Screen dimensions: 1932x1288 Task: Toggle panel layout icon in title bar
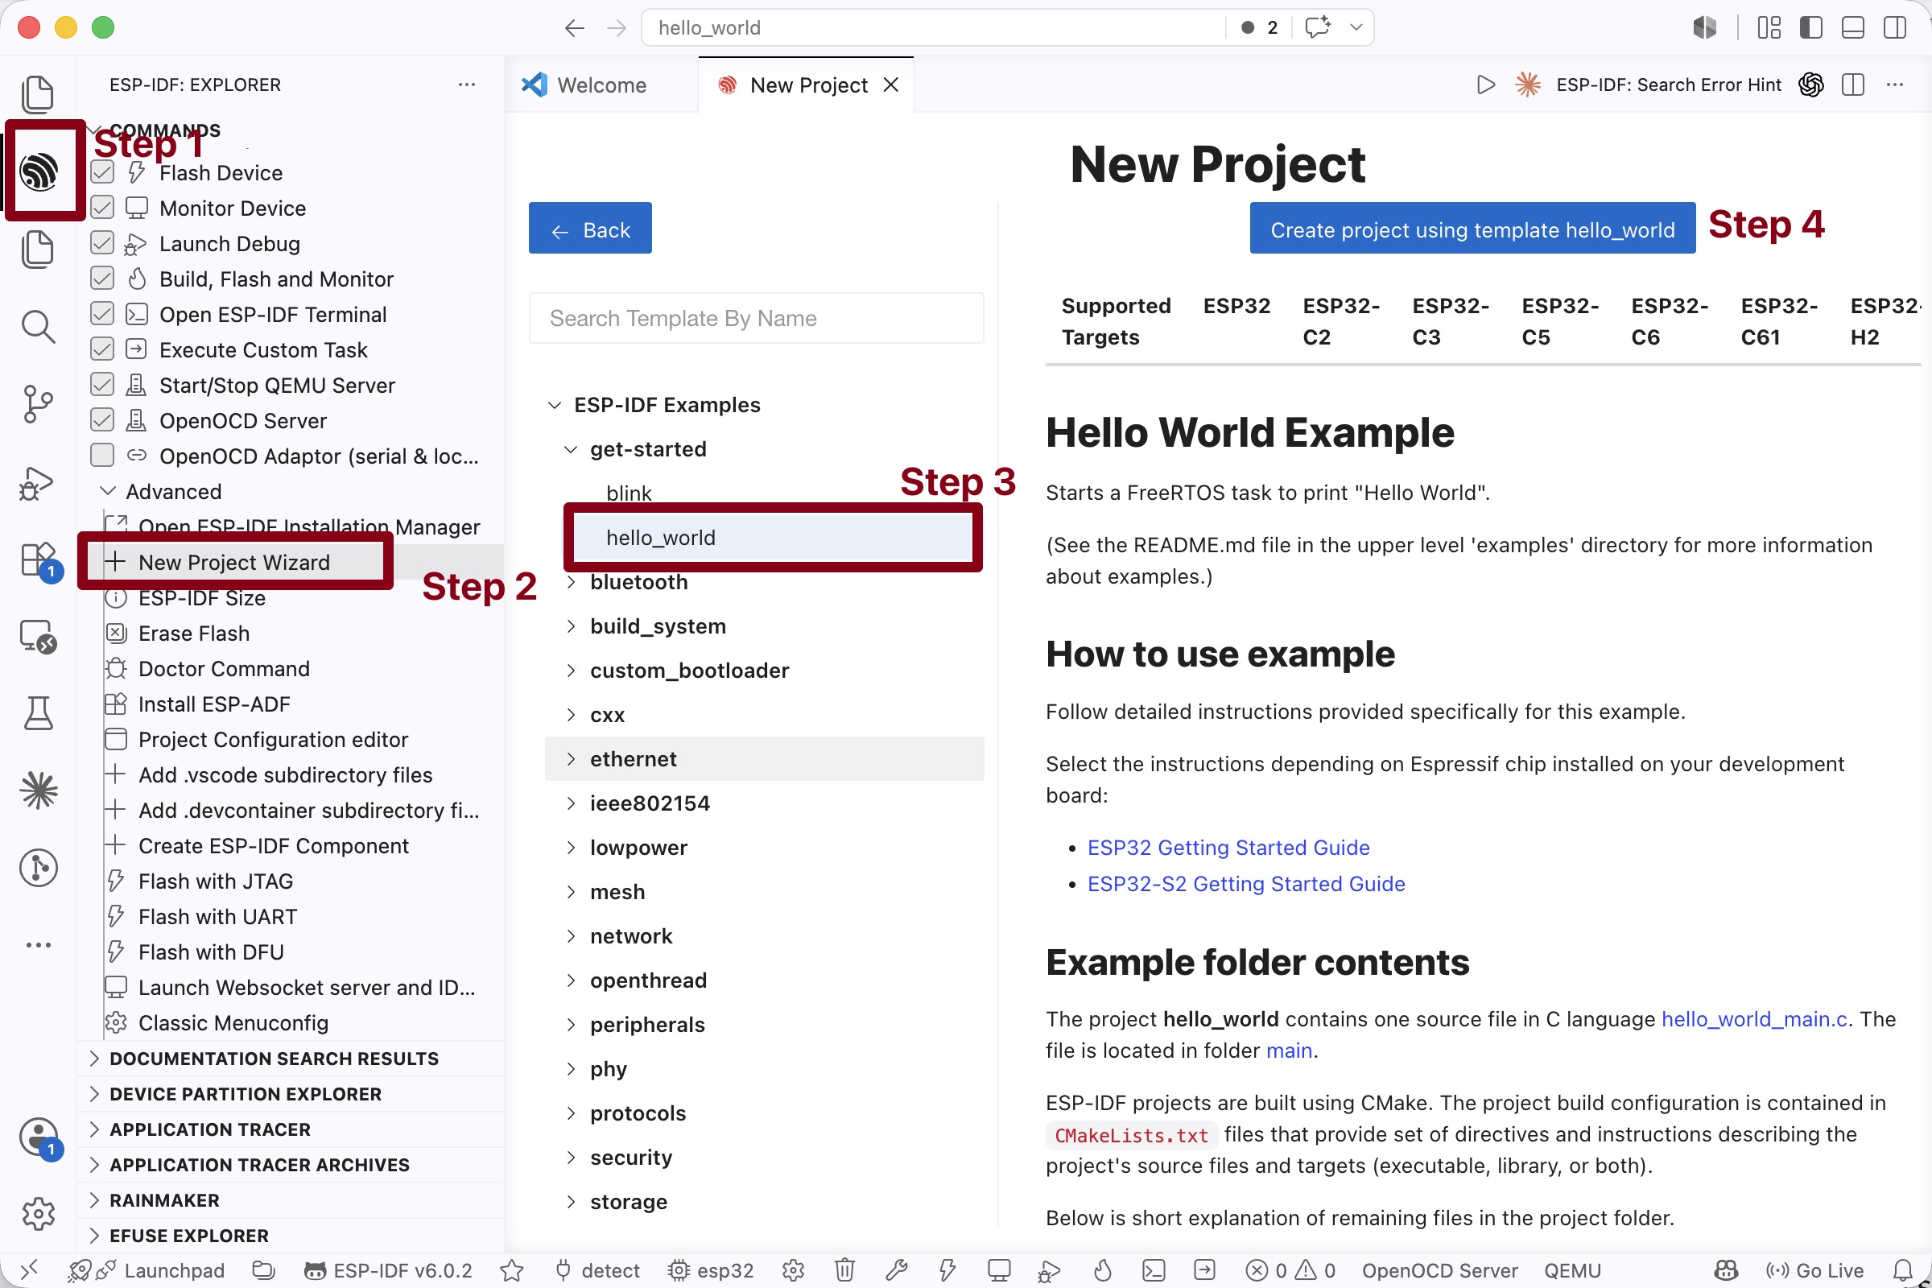tap(1853, 28)
